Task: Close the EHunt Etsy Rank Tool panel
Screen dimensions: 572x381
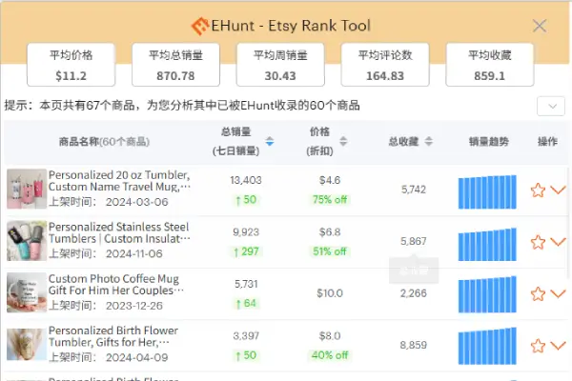Action: click(540, 26)
